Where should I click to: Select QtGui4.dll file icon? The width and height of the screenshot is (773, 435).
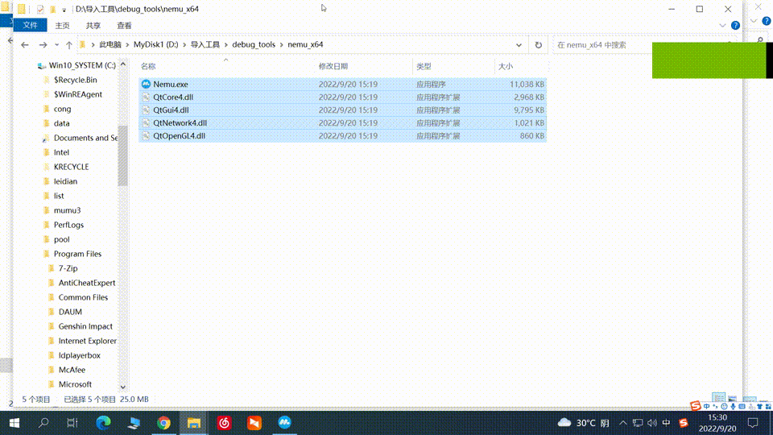point(146,110)
